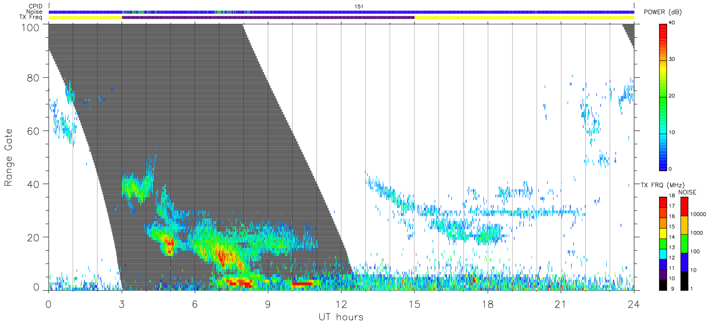Click the 40 label on POWER color bar
Image resolution: width=713 pixels, height=329 pixels.
tap(672, 23)
